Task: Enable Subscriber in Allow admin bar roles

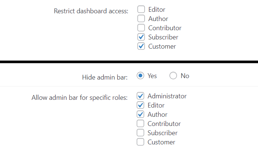Action: tap(140, 133)
